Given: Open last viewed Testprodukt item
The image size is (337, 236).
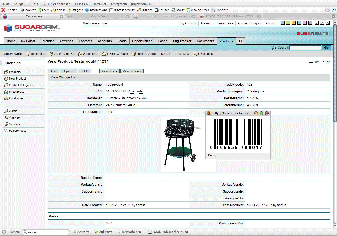Looking at the screenshot, I should pos(36,54).
